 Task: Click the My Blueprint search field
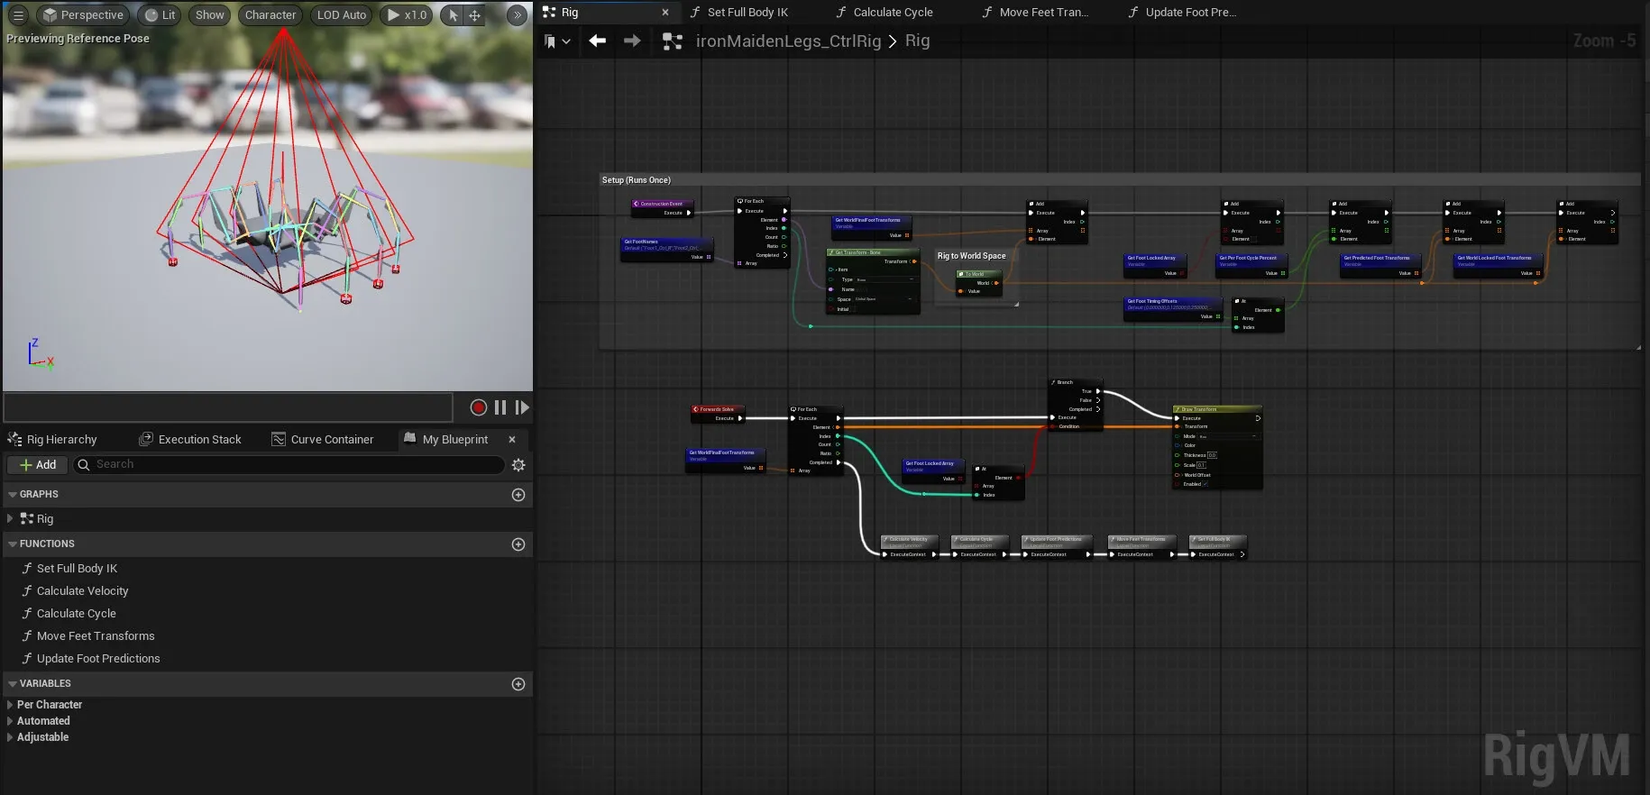coord(289,465)
